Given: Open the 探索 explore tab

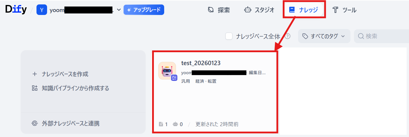Looking at the screenshot, I should 219,10.
